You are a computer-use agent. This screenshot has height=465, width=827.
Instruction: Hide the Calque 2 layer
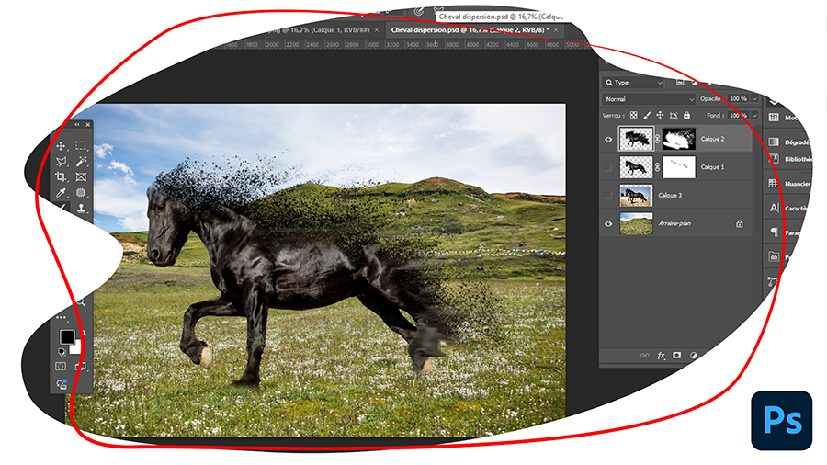pyautogui.click(x=607, y=139)
